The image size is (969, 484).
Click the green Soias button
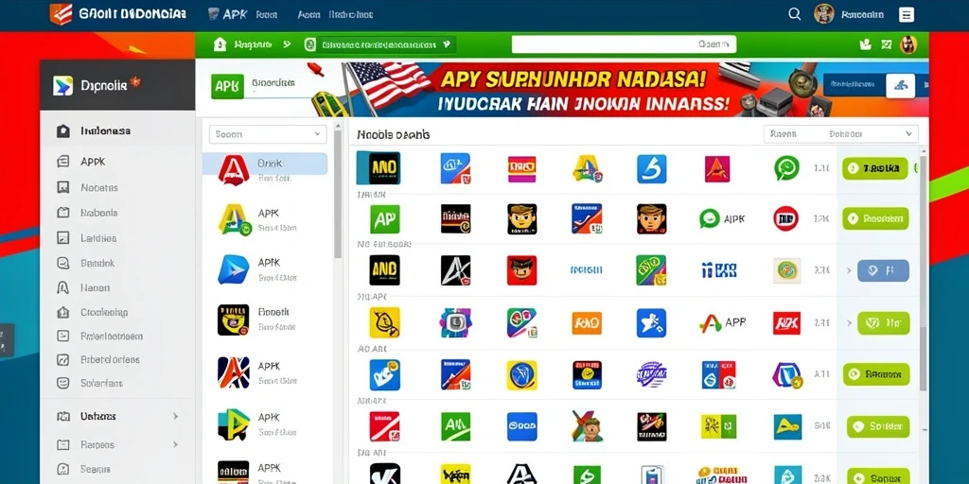(878, 426)
